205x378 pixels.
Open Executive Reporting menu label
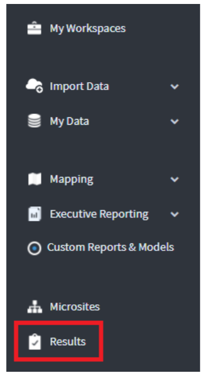pyautogui.click(x=99, y=214)
